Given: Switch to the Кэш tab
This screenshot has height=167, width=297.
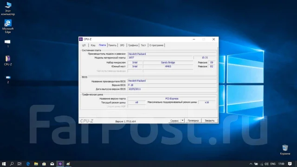Looking at the screenshot, I should click(x=93, y=45).
